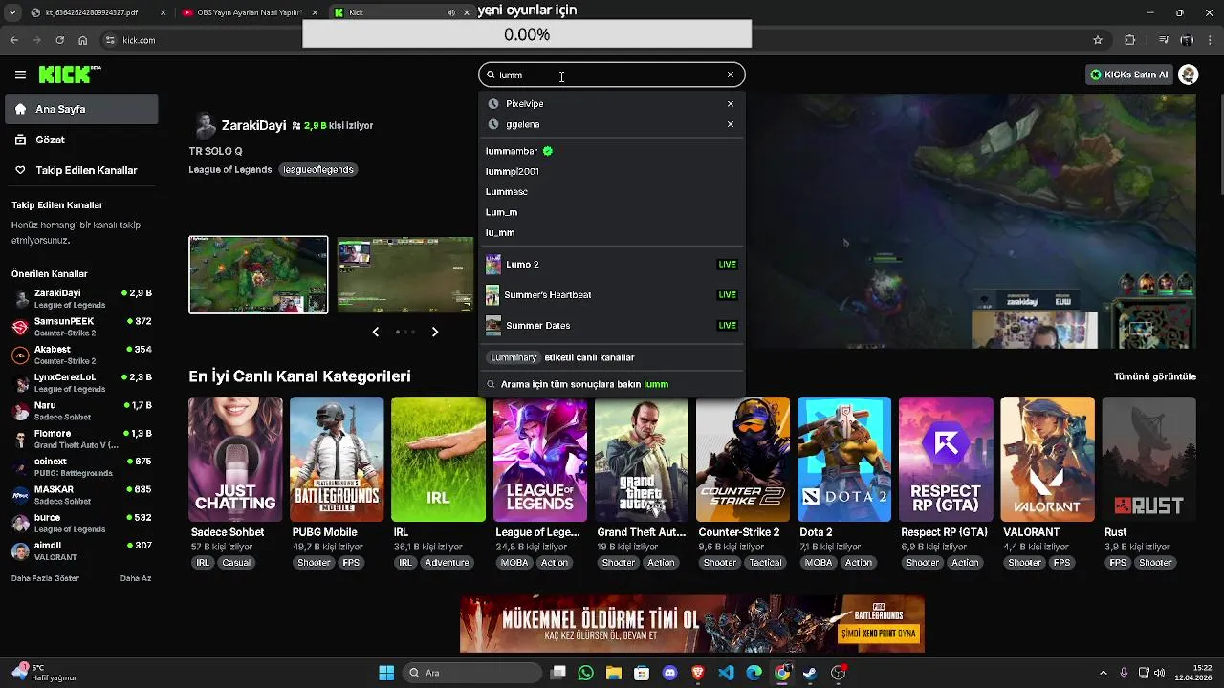Open ZarakiDayi featured channel name

(253, 125)
